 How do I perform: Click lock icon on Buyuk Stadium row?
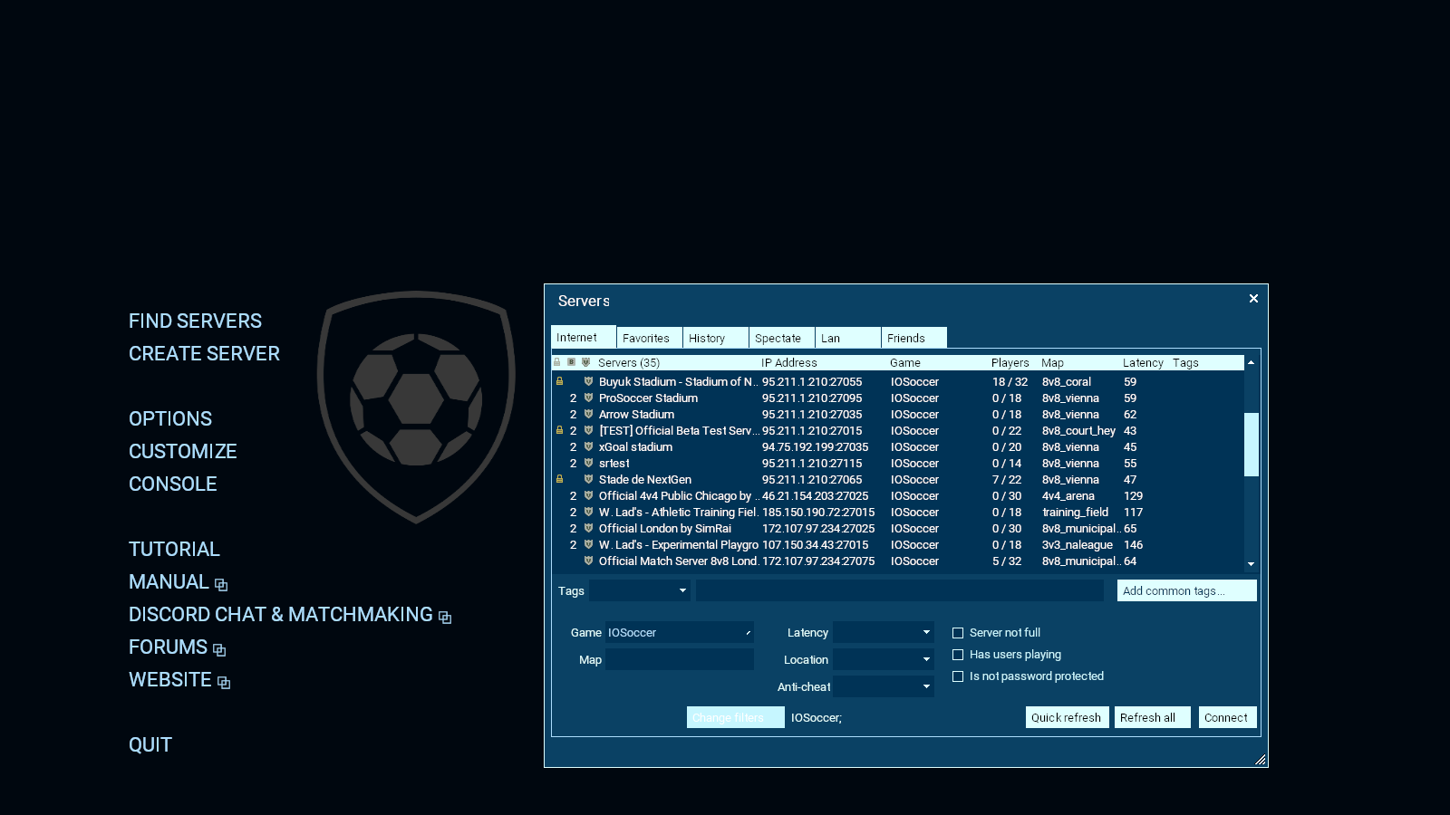[x=559, y=381]
